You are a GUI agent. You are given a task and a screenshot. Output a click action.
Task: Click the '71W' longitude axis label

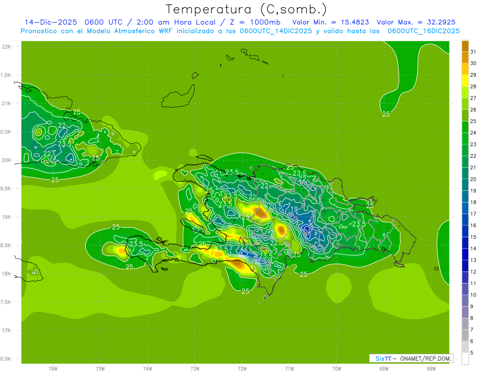(289, 369)
